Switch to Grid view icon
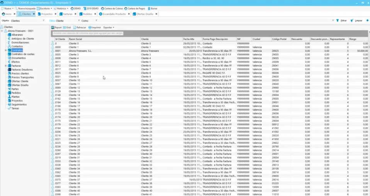Screen dimensions: 370x196 point(64,27)
